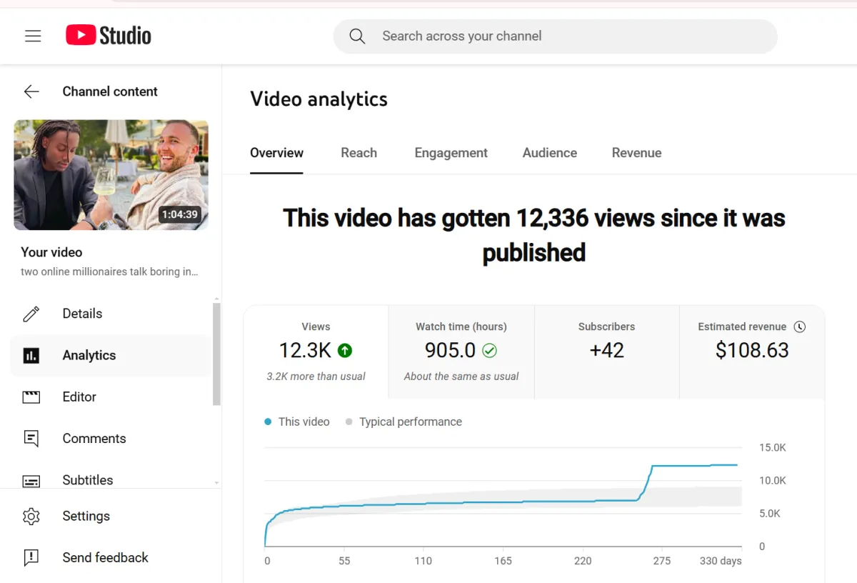Click the 3.2K more than usual text

316,377
